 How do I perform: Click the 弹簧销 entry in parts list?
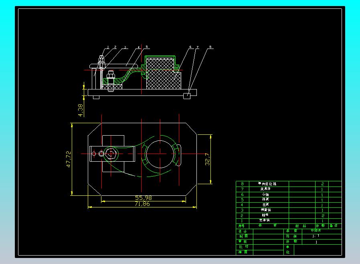coord(266,210)
